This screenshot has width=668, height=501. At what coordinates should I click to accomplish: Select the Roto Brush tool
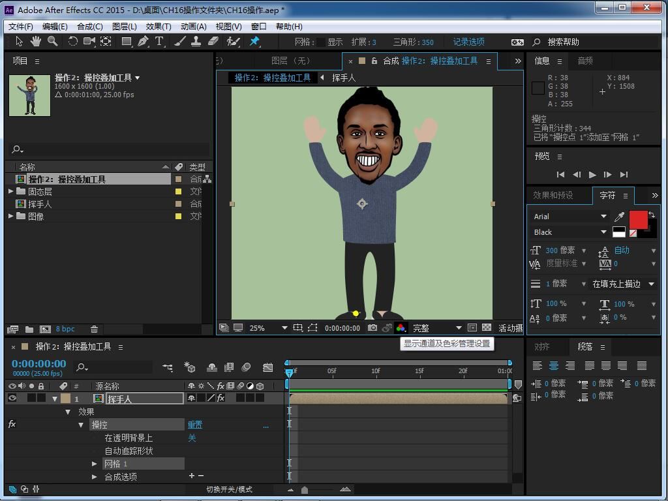(x=233, y=41)
